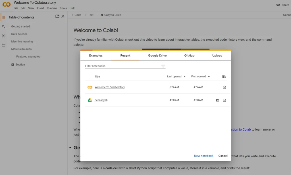This screenshot has width=291, height=175.
Task: Click the Drive folder icon next to neon.ipynb
Action: click(x=217, y=100)
